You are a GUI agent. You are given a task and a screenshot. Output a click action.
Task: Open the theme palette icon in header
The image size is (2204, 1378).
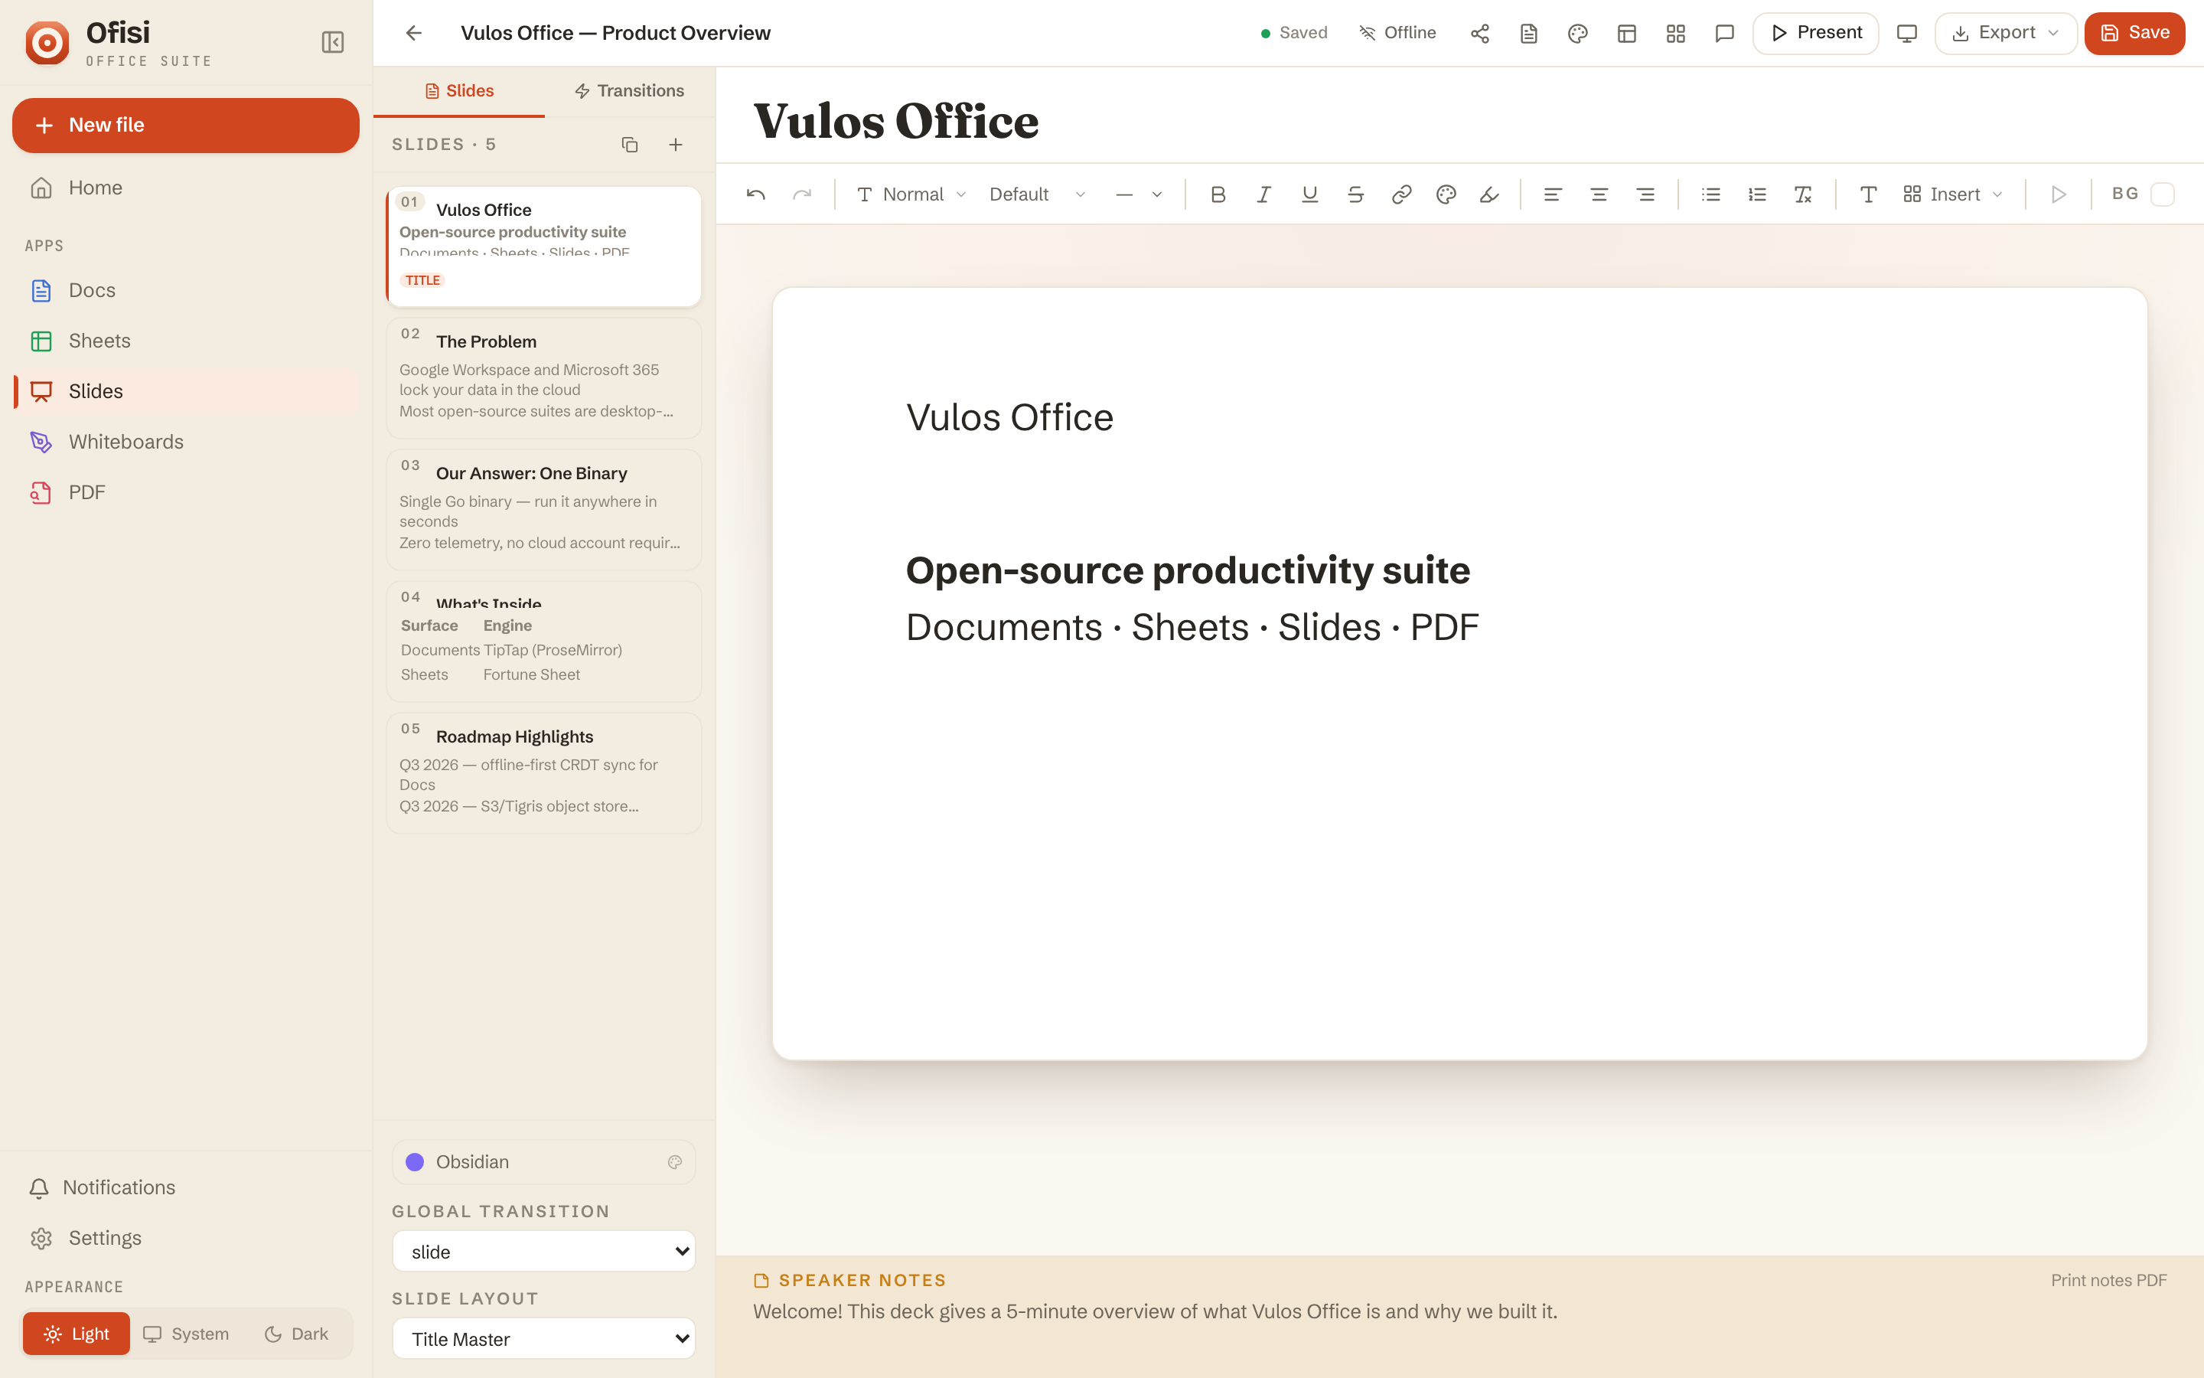click(x=1578, y=33)
